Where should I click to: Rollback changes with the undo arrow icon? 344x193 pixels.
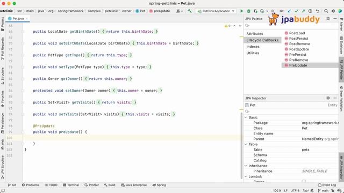pyautogui.click(x=317, y=11)
